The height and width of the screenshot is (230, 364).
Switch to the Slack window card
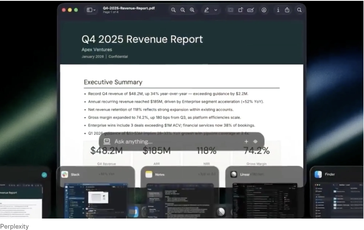coord(95,192)
